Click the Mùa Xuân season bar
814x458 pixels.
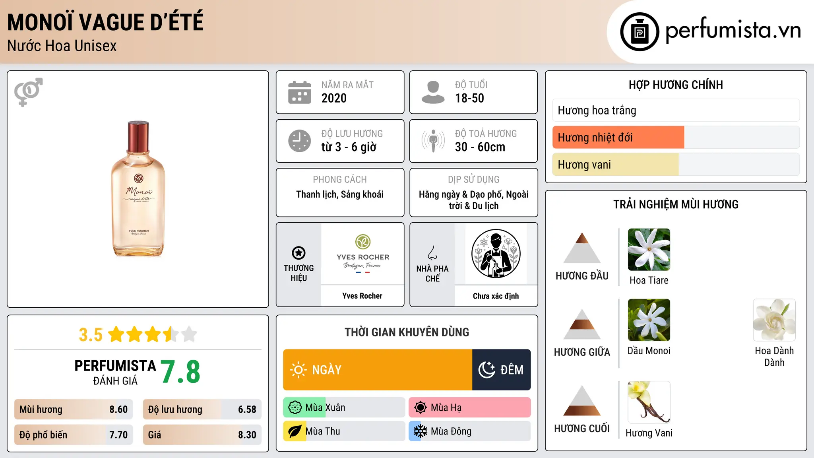(x=344, y=408)
